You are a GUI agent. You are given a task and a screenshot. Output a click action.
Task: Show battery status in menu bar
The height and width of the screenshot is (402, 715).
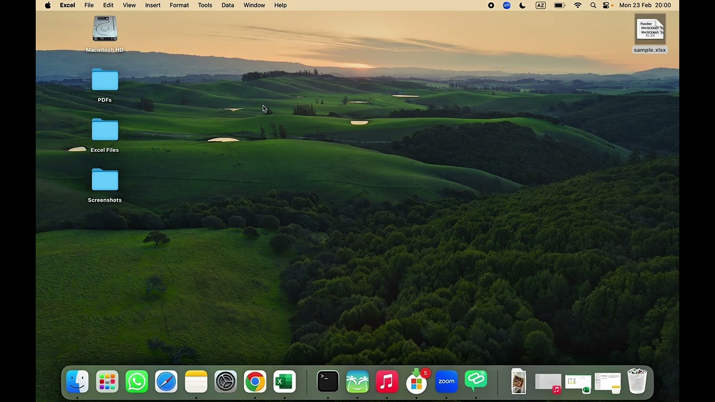pos(559,6)
